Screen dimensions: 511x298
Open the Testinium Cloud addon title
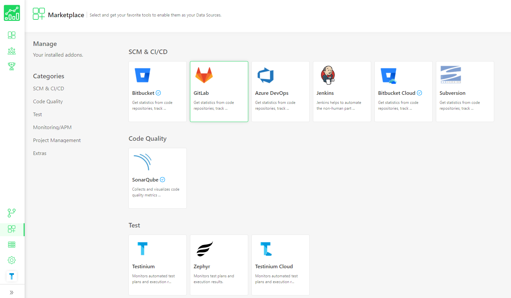point(274,266)
